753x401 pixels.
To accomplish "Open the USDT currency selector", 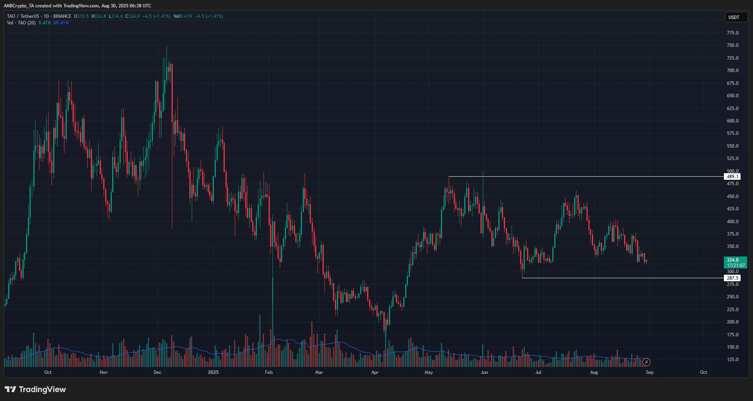I will pyautogui.click(x=734, y=17).
